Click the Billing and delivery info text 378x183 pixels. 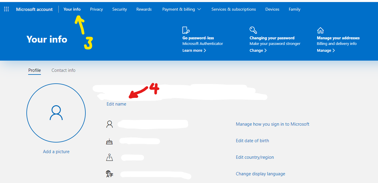337,43
